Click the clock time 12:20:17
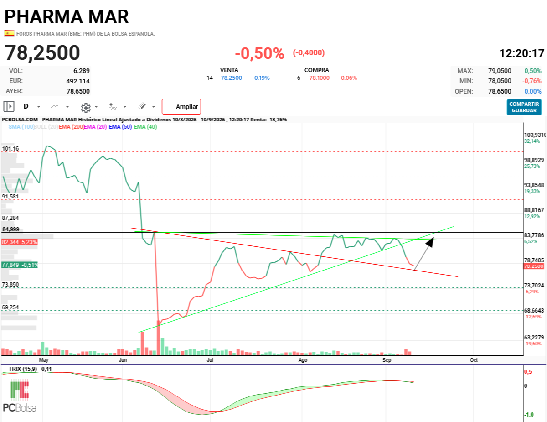Viewport: 547px width, 422px height. click(522, 53)
